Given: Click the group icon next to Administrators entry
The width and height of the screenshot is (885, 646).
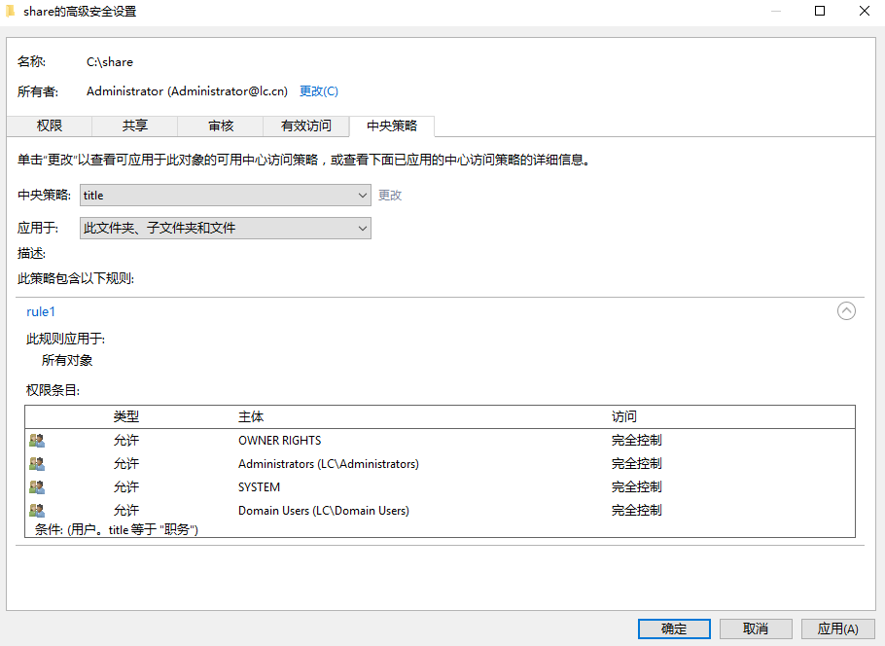Looking at the screenshot, I should pos(36,463).
